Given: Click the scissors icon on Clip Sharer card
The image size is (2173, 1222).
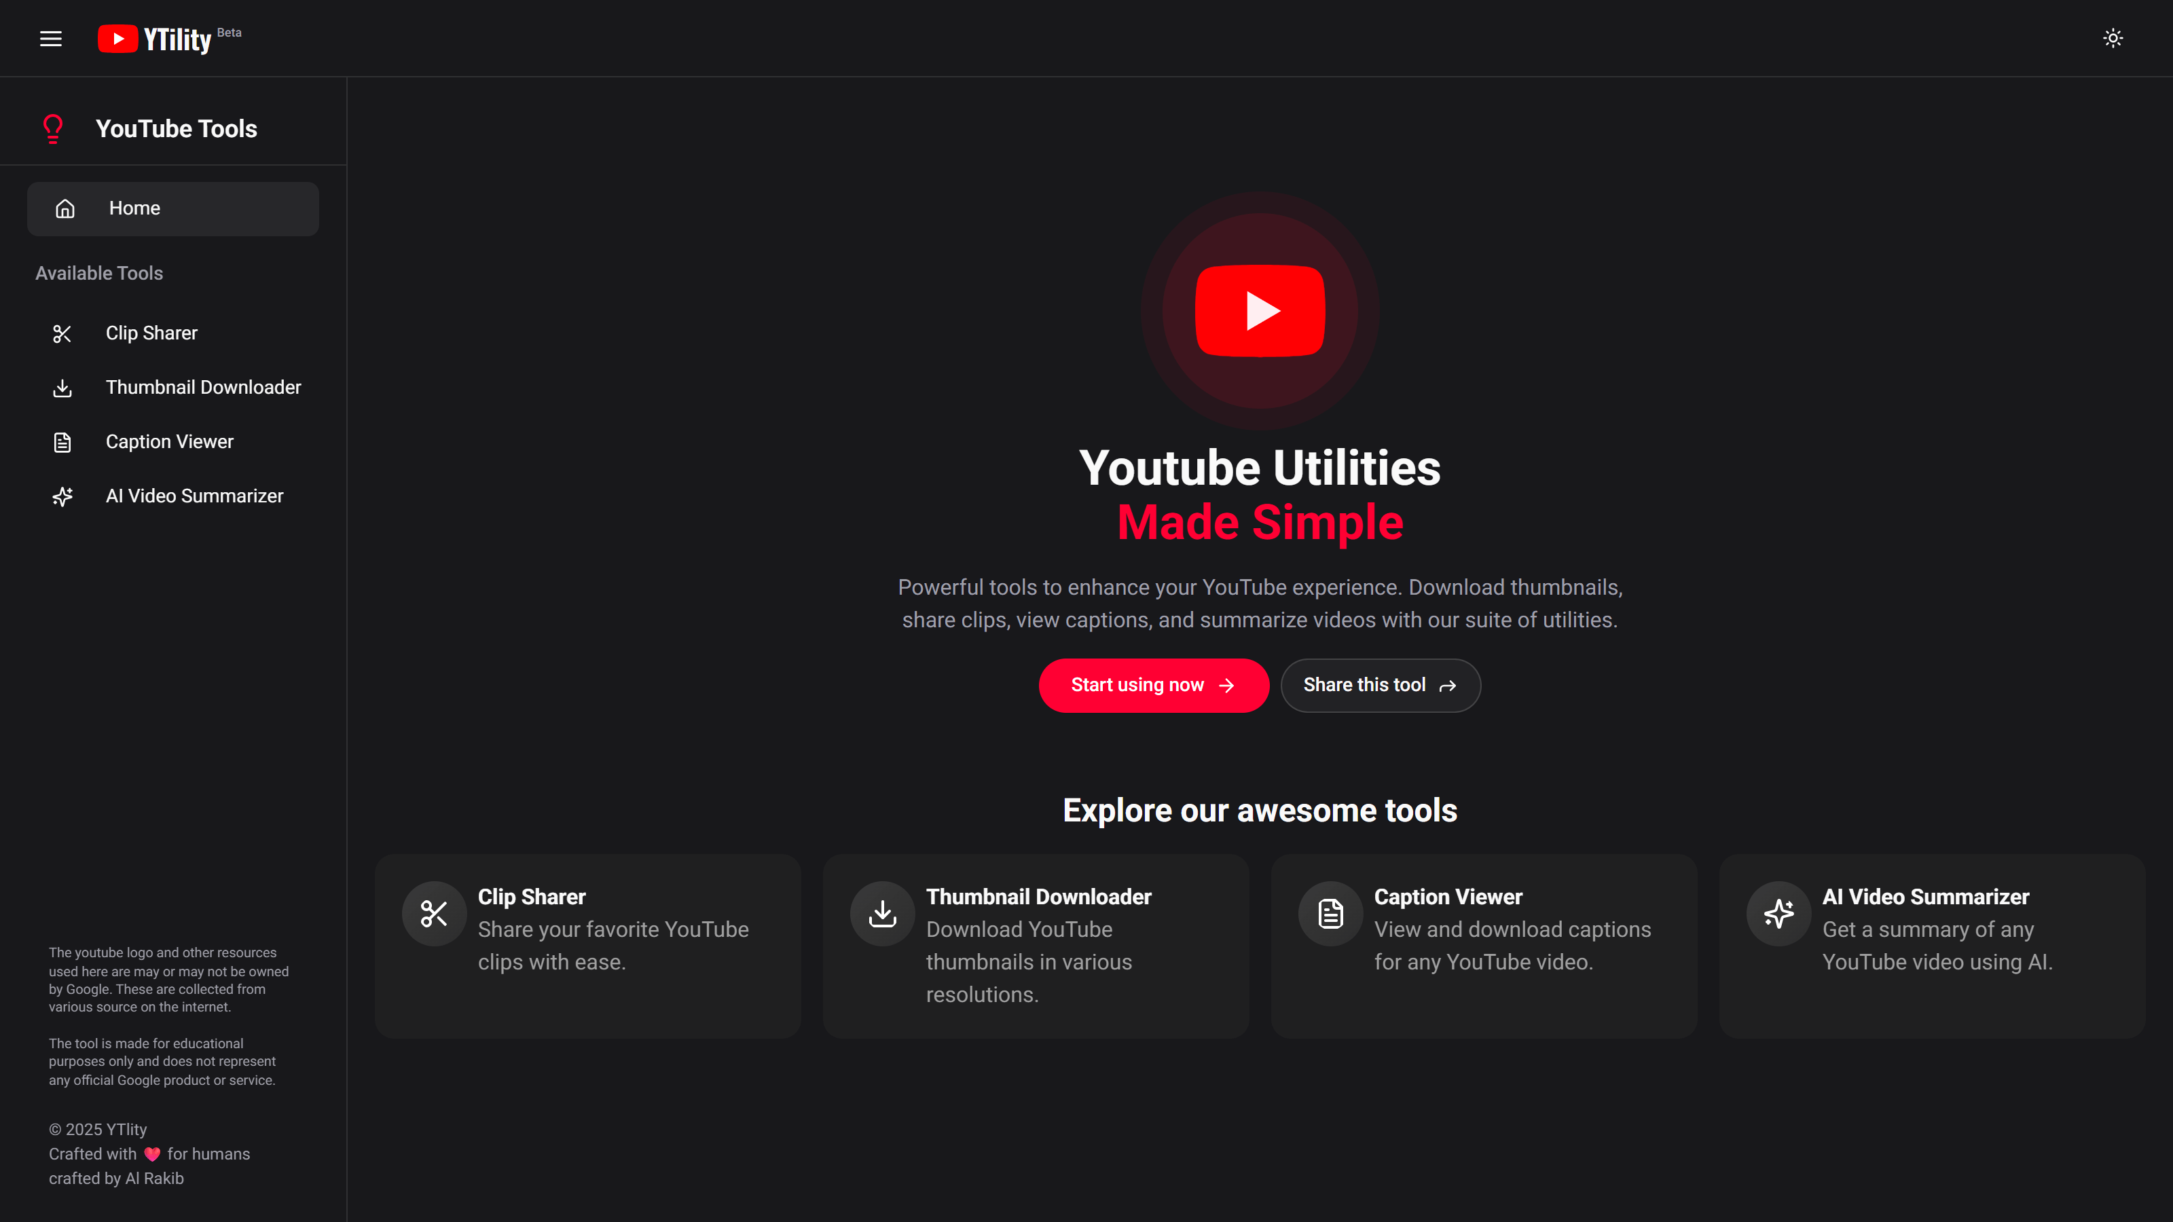Looking at the screenshot, I should 434,912.
